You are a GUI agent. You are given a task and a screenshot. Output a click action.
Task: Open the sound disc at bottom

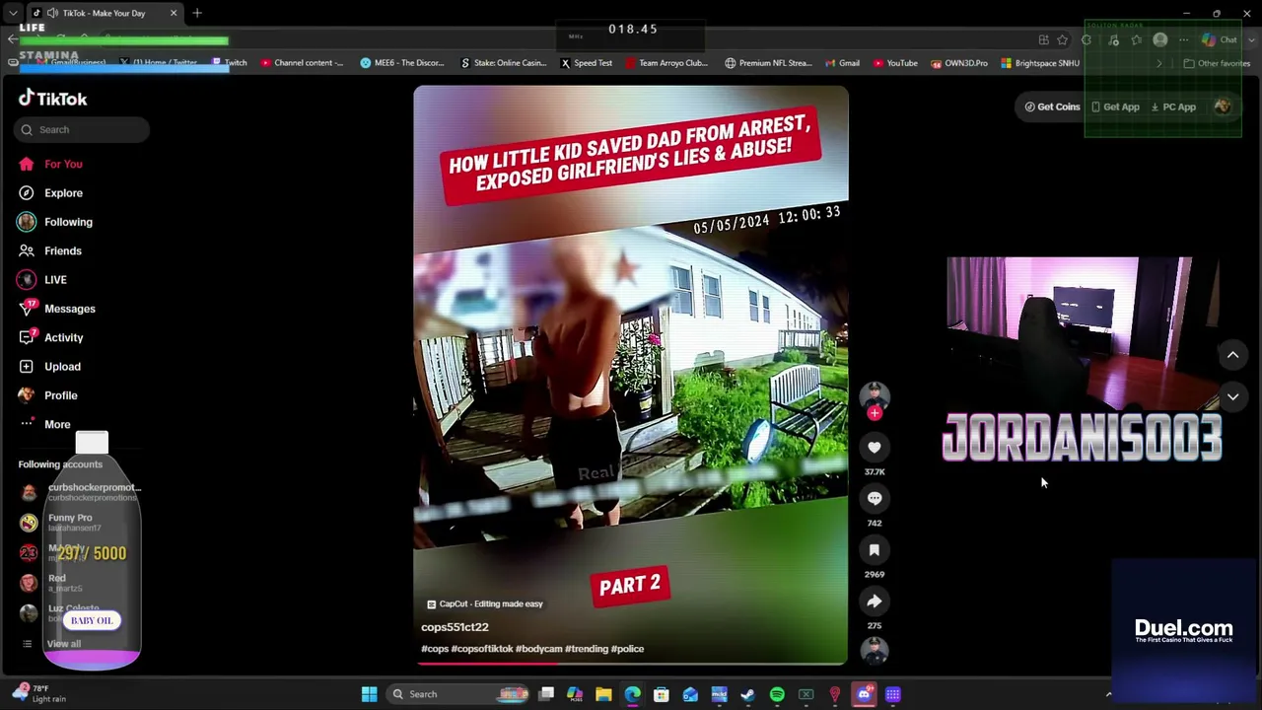click(x=875, y=651)
